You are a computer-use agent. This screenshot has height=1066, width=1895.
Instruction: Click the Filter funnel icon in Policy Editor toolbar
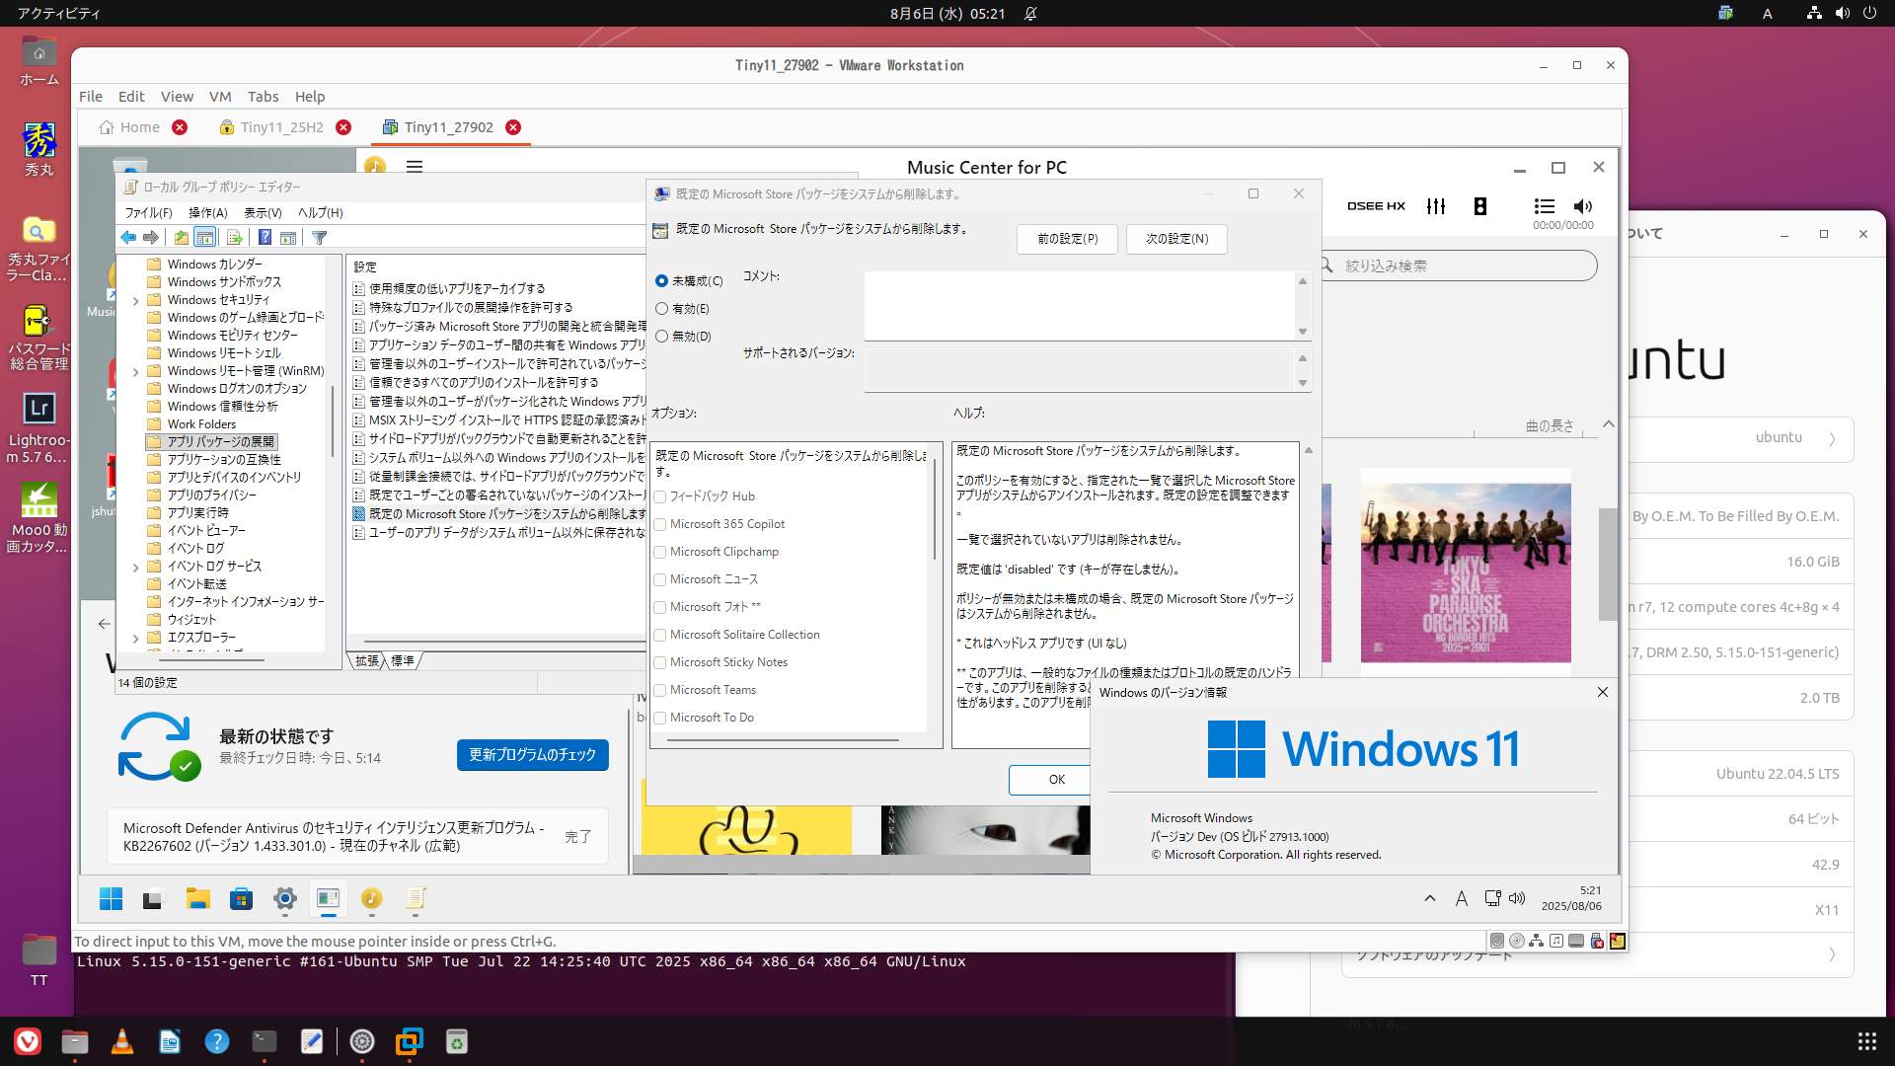pyautogui.click(x=319, y=238)
